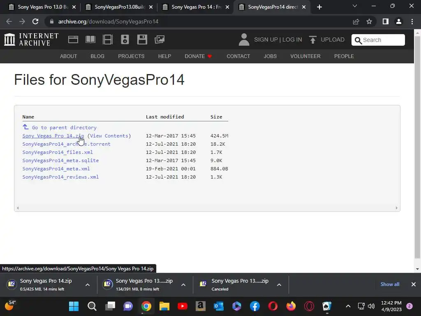Click the page vertical scrollbar
Image resolution: width=421 pixels, height=316 pixels.
click(417, 148)
